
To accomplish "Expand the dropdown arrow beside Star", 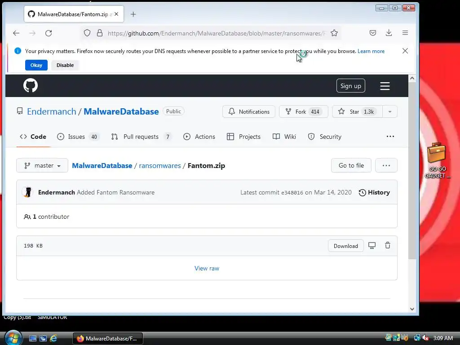I will 390,111.
